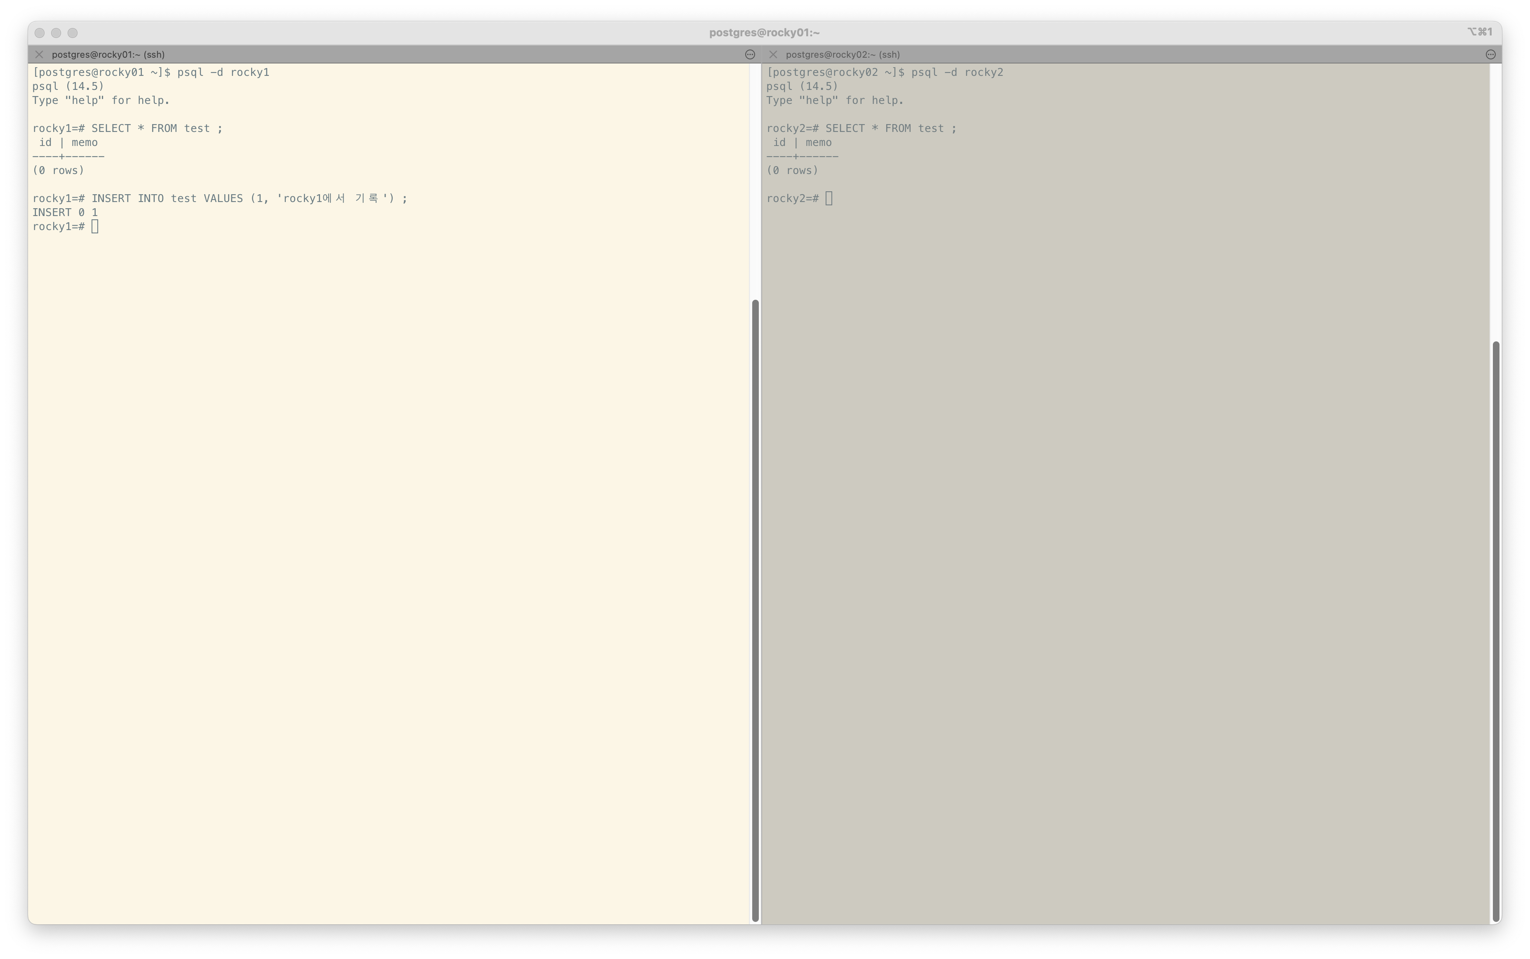Click the ⌥⌘1 window shortcut indicator

pyautogui.click(x=1479, y=32)
